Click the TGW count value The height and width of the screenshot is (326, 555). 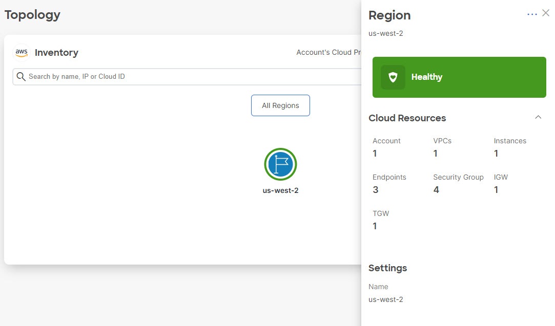pyautogui.click(x=375, y=226)
